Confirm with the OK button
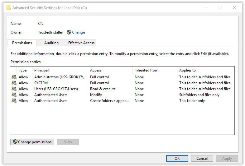 pos(177,158)
